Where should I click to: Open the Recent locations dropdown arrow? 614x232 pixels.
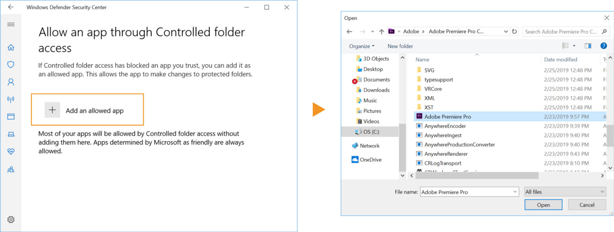pos(373,32)
